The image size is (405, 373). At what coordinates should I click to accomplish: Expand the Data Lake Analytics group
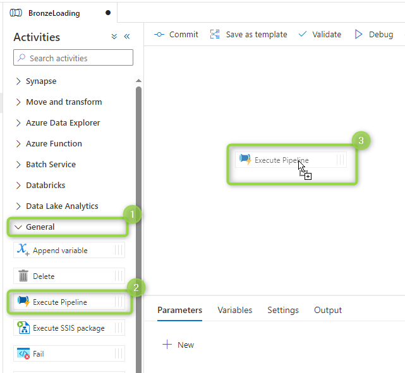pos(57,206)
